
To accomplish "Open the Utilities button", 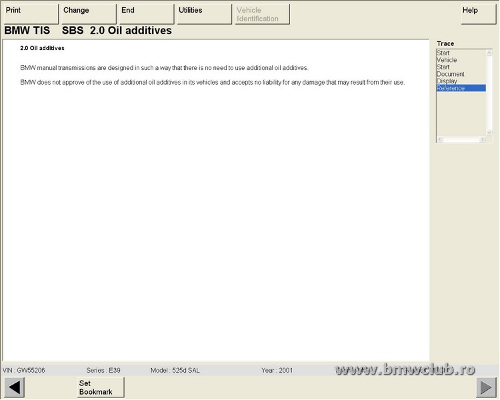I will pos(204,14).
